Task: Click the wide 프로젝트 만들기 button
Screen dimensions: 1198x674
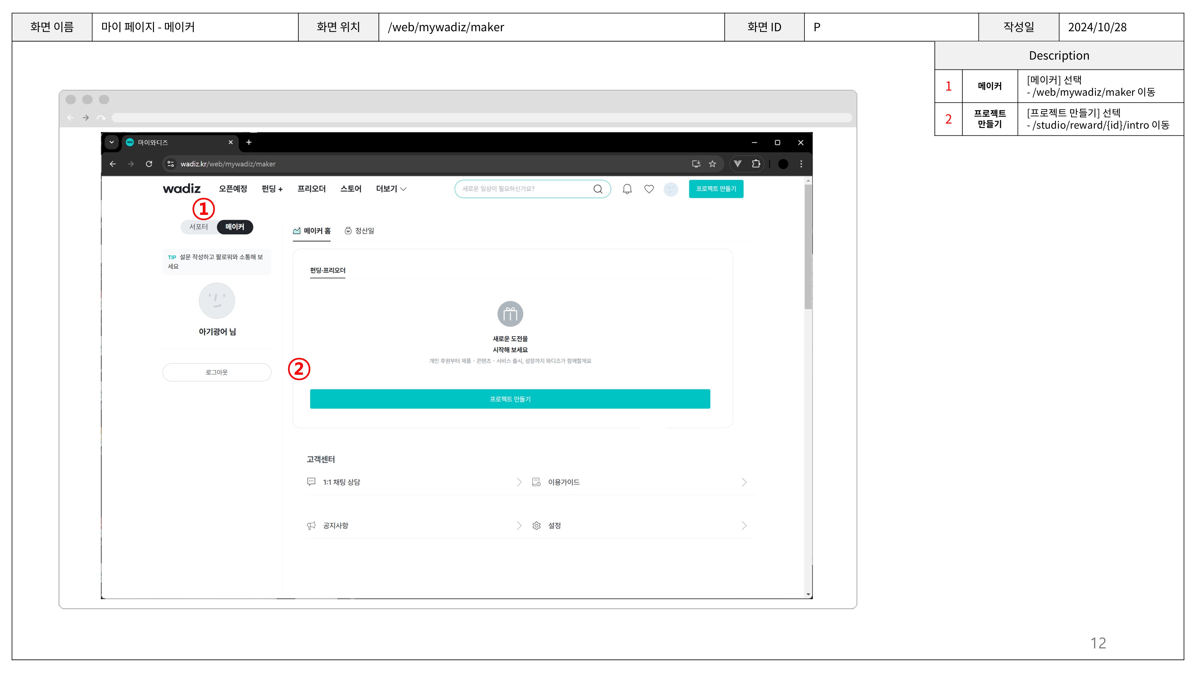Action: pos(510,399)
